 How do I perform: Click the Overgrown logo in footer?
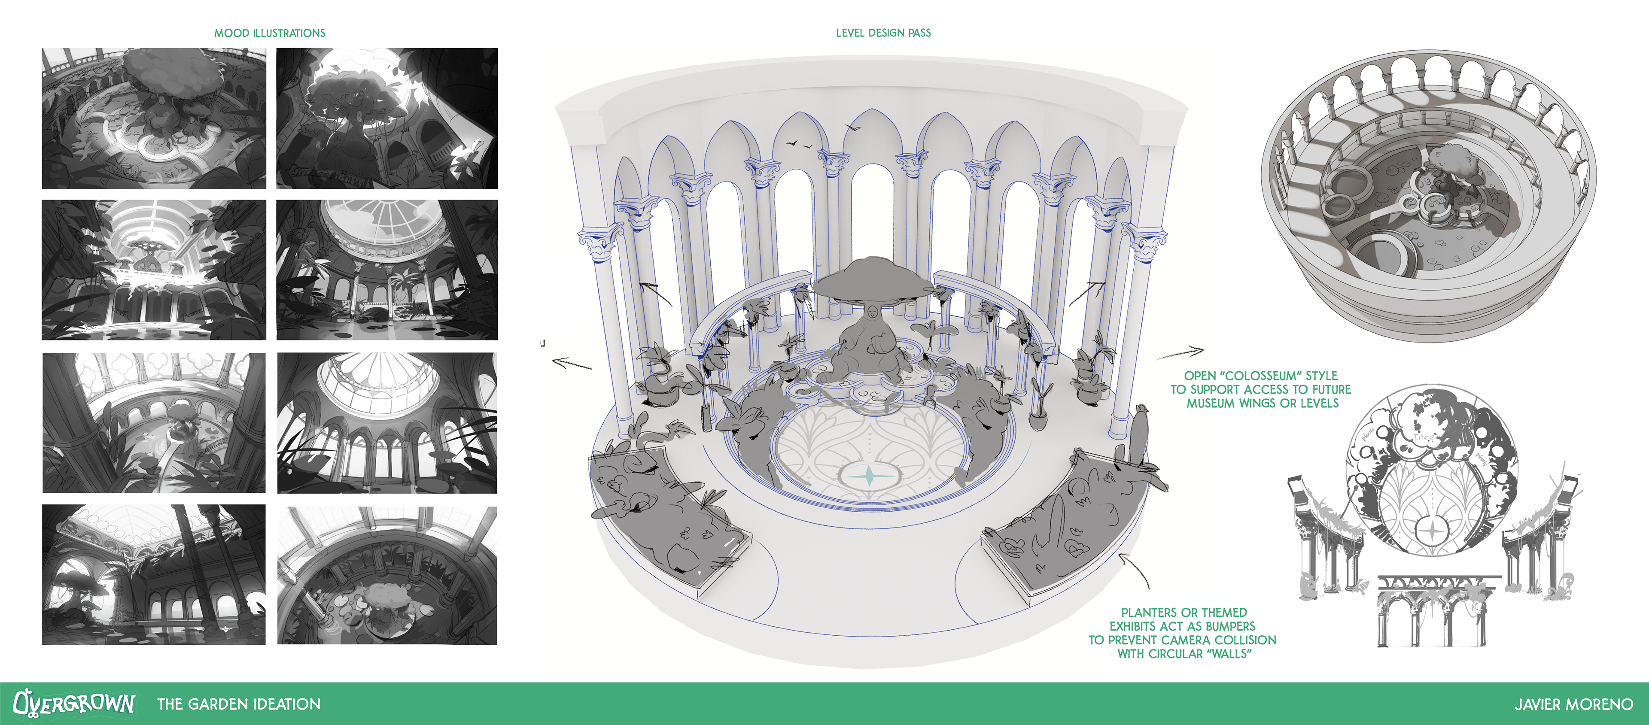tap(73, 703)
